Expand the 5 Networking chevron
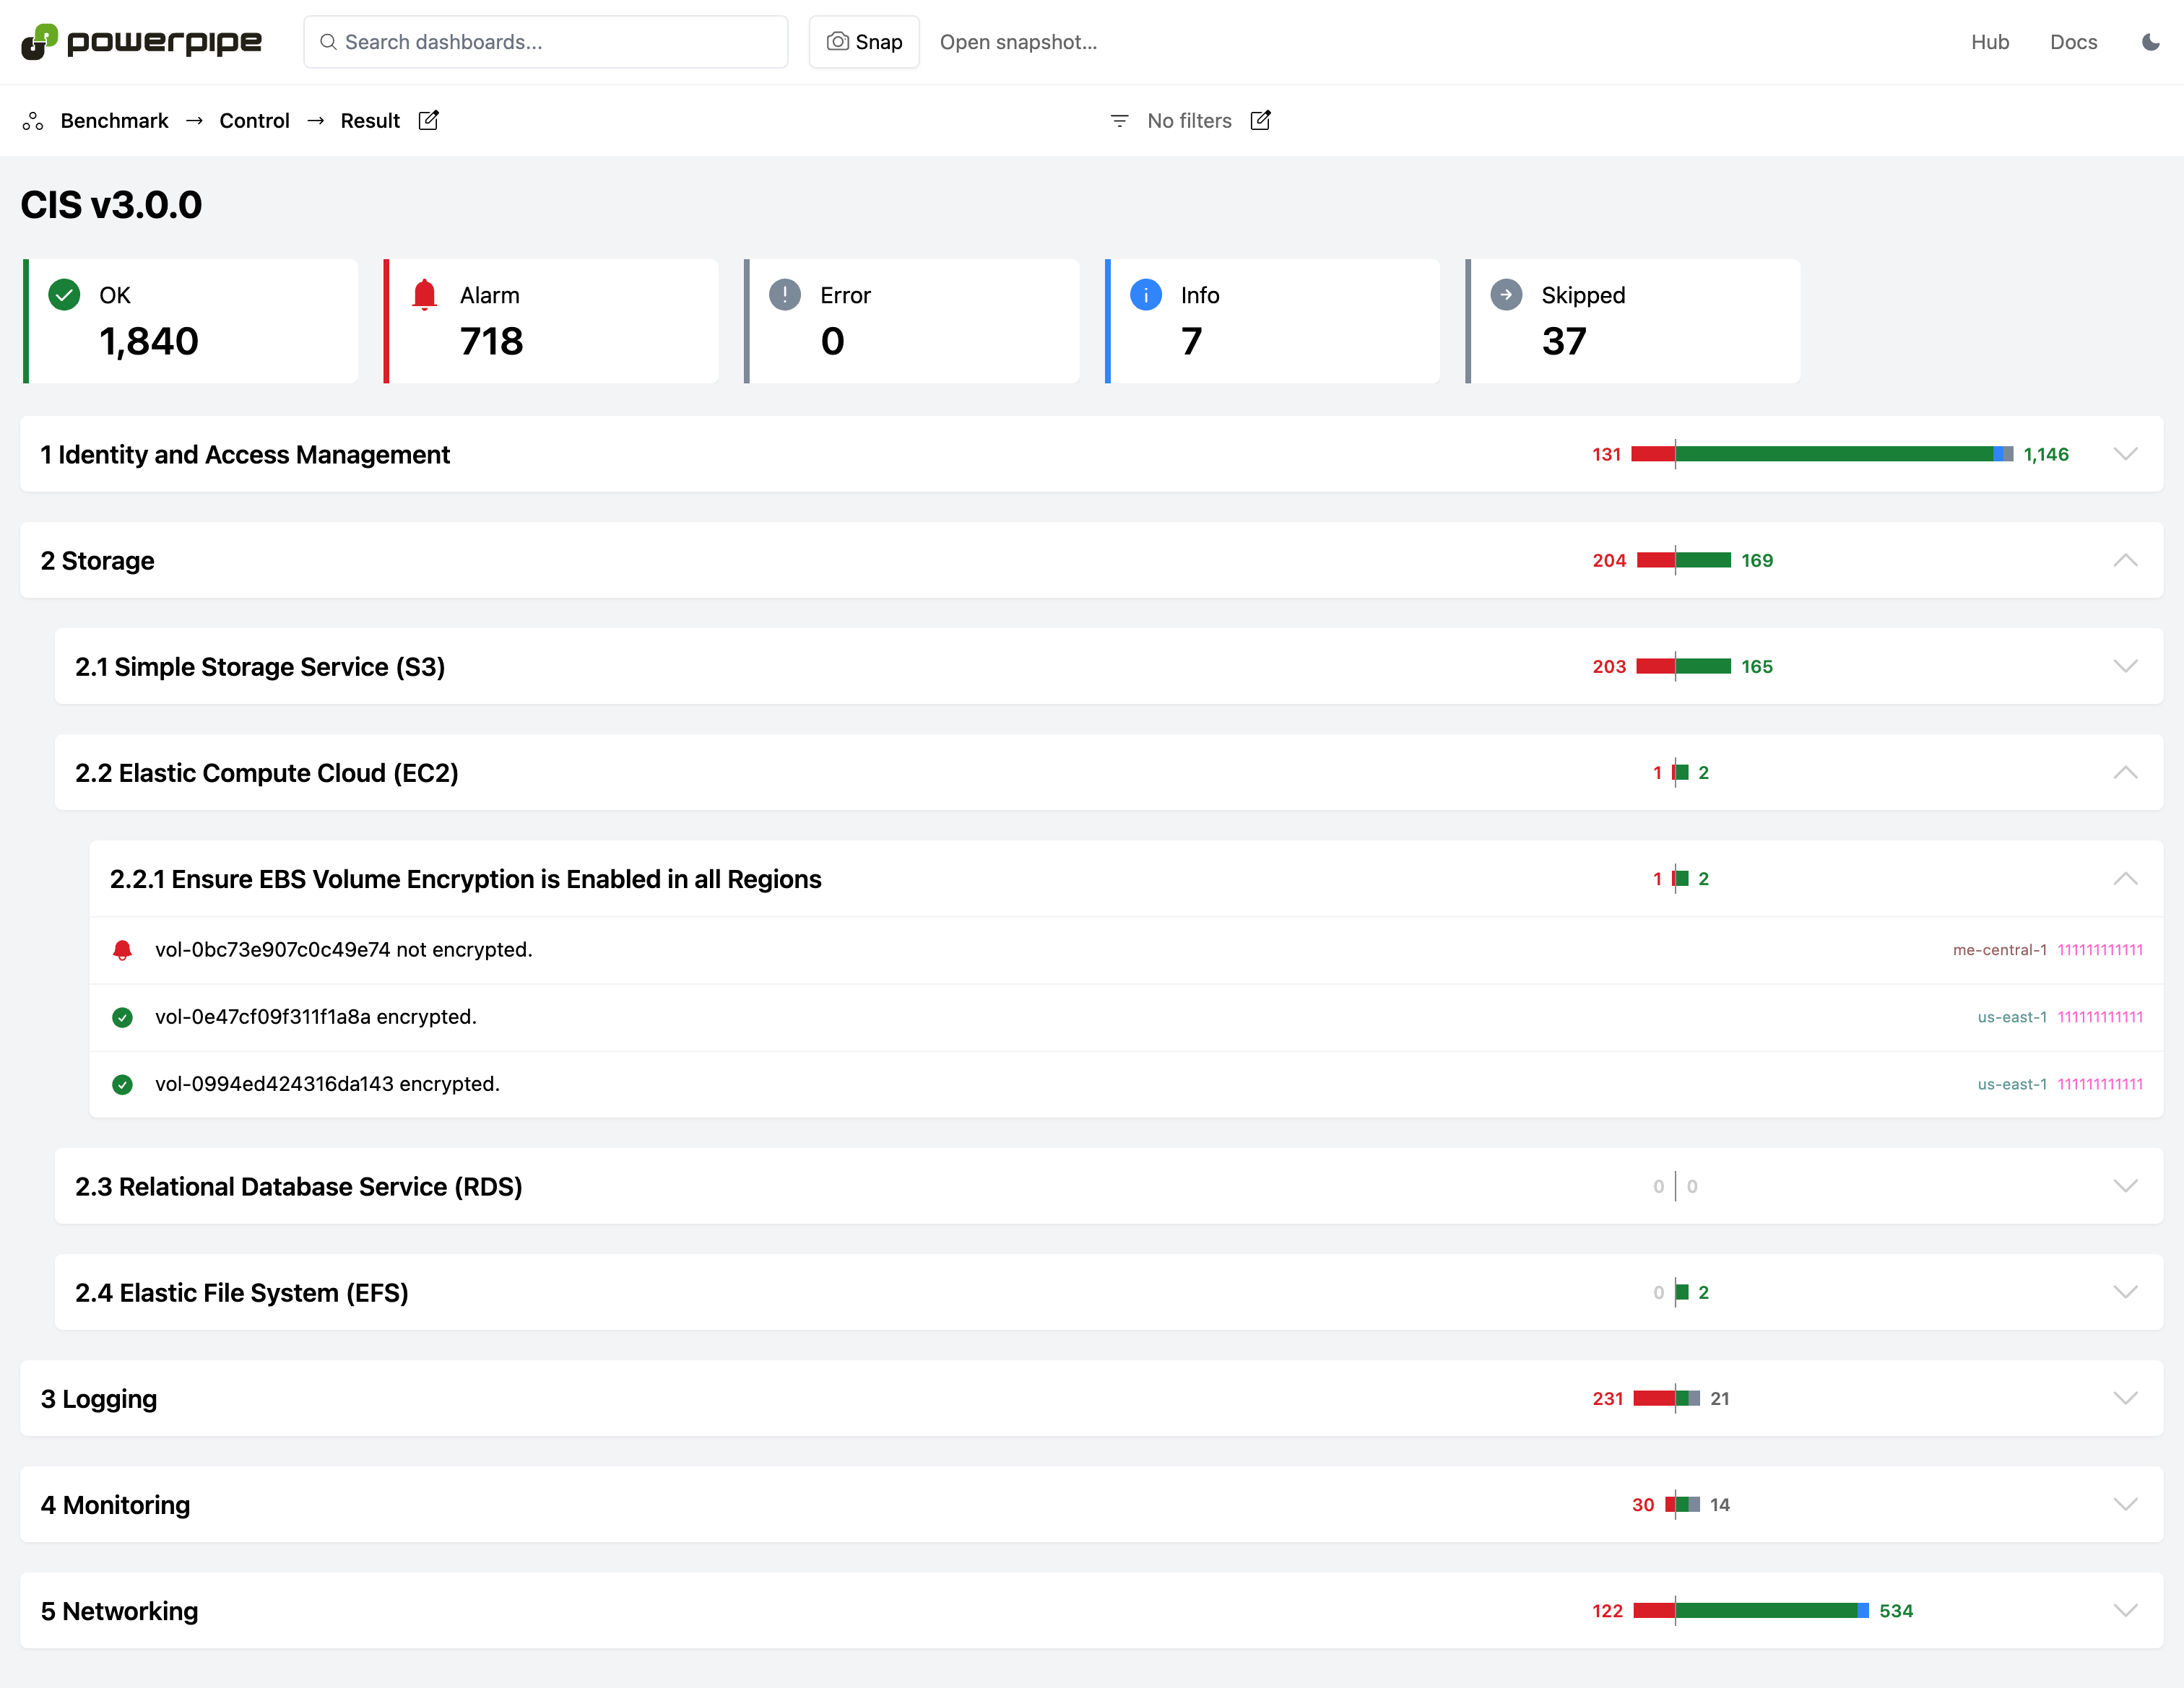Screen dimensions: 2184x1688 (2125, 1611)
